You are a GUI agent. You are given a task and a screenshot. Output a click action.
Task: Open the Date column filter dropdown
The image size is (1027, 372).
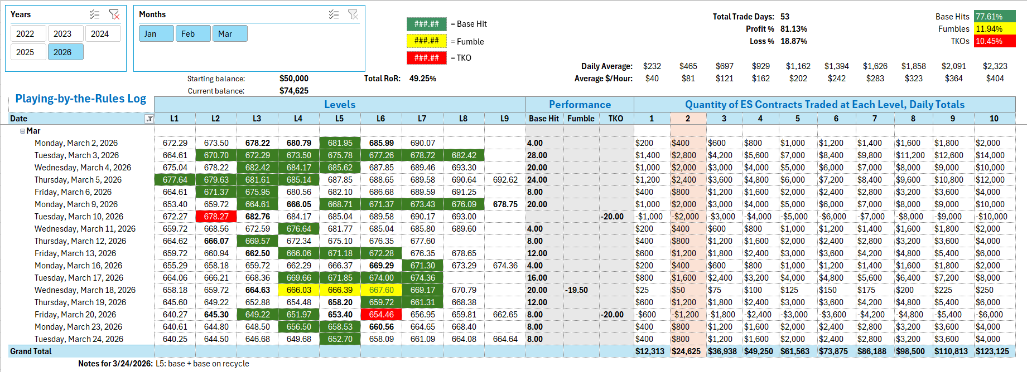click(x=149, y=119)
